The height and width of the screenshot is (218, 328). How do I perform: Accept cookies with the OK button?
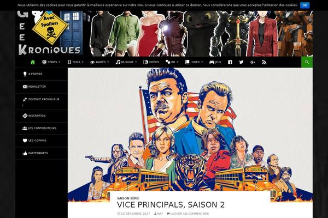pos(304,5)
